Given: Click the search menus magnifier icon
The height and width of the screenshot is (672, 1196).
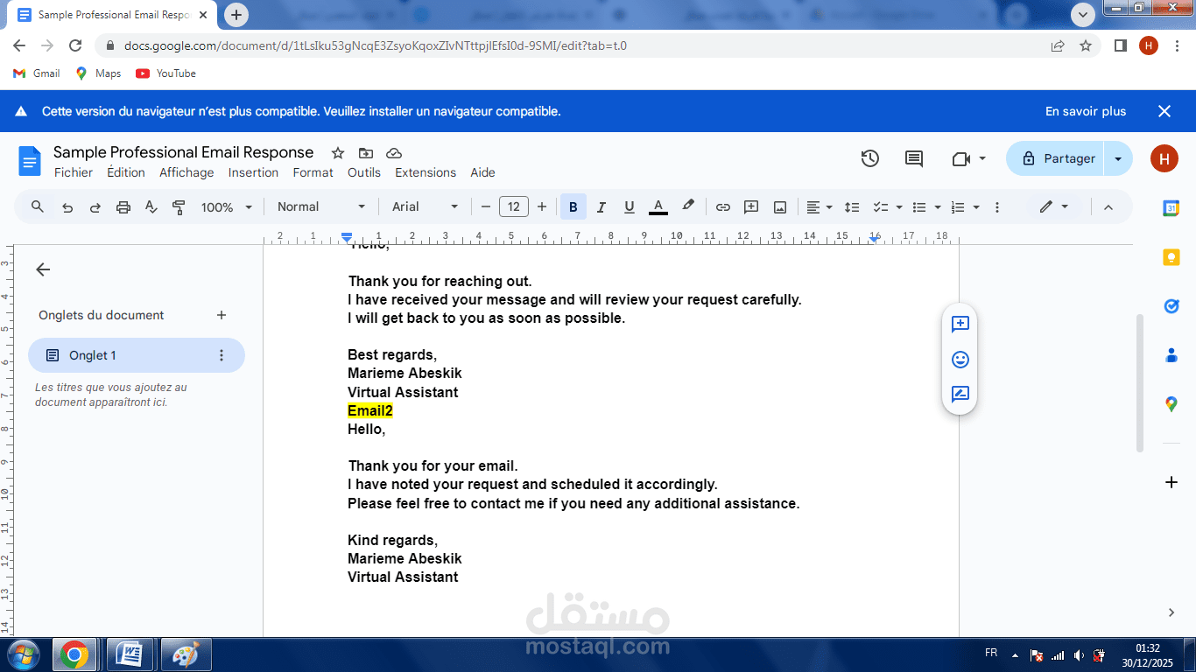Looking at the screenshot, I should coord(37,207).
